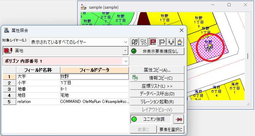Click the 属性コピー(A)... button

[157, 70]
